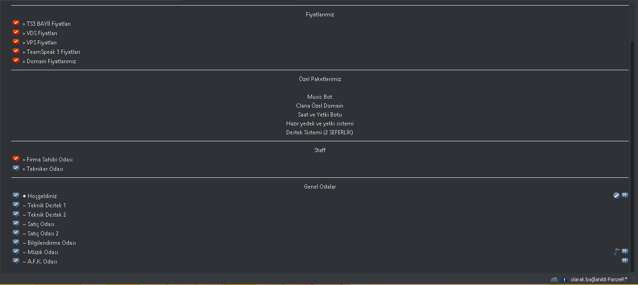Click the blue channel icon beside Tekniker Odası
Image resolution: width=638 pixels, height=285 pixels.
16,168
